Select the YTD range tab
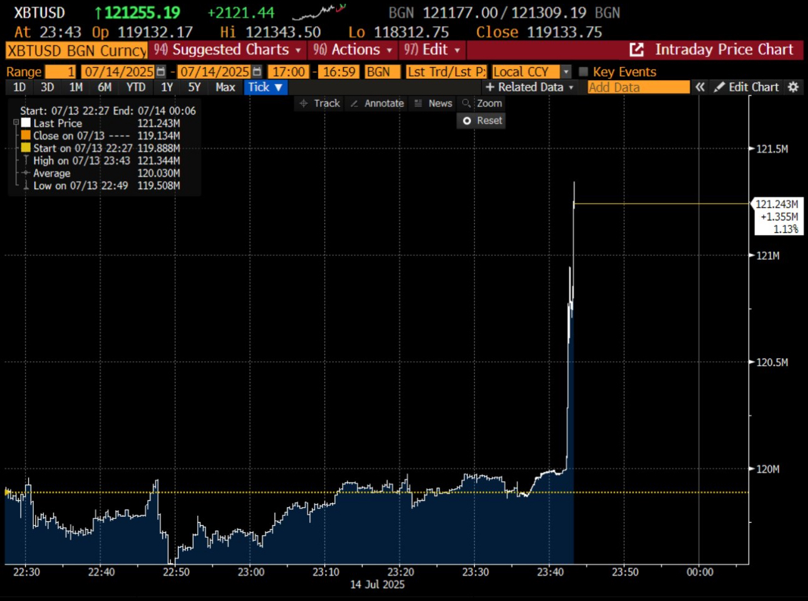 coord(136,87)
